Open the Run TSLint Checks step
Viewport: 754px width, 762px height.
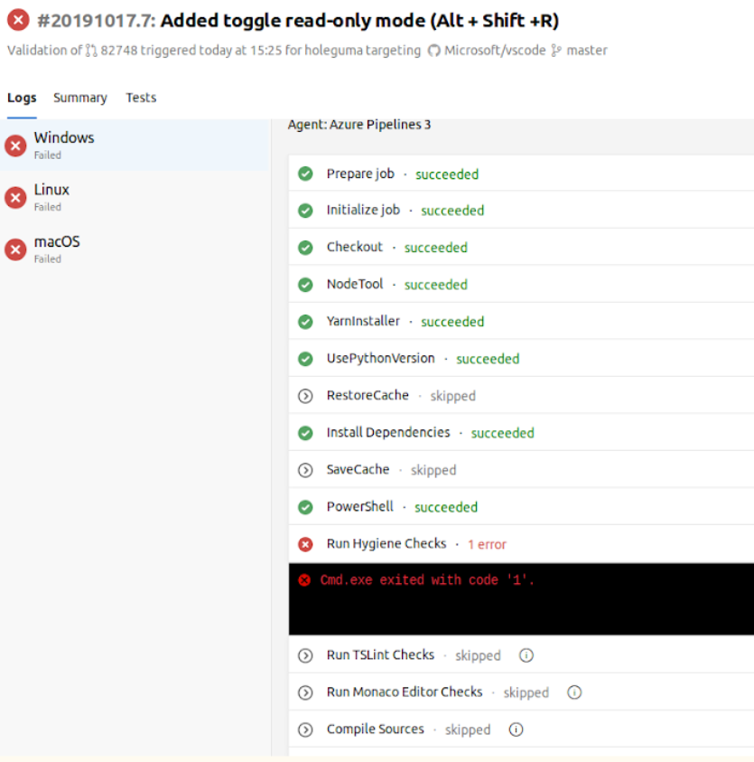point(521,655)
